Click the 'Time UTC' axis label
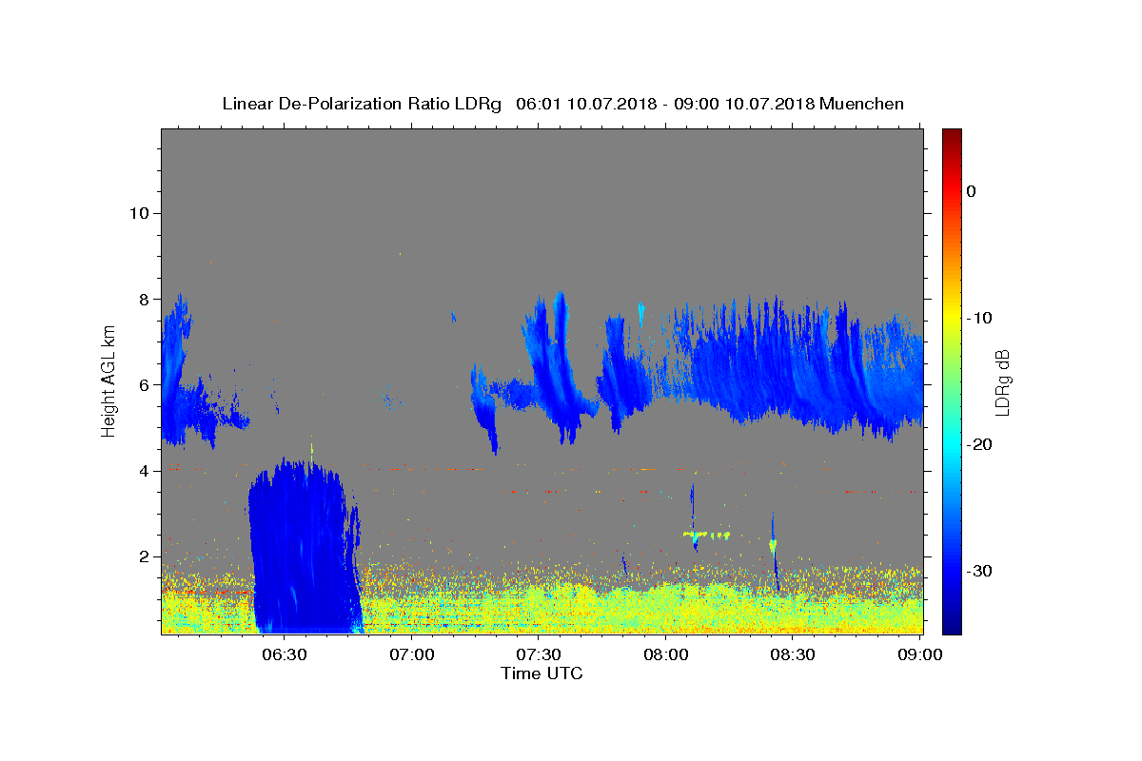The height and width of the screenshot is (761, 1142). (541, 673)
